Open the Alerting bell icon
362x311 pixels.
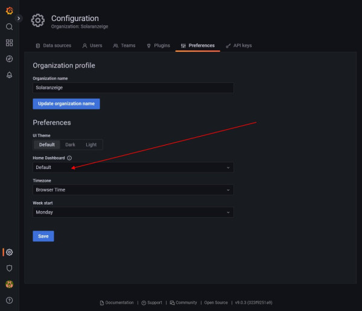pyautogui.click(x=9, y=75)
